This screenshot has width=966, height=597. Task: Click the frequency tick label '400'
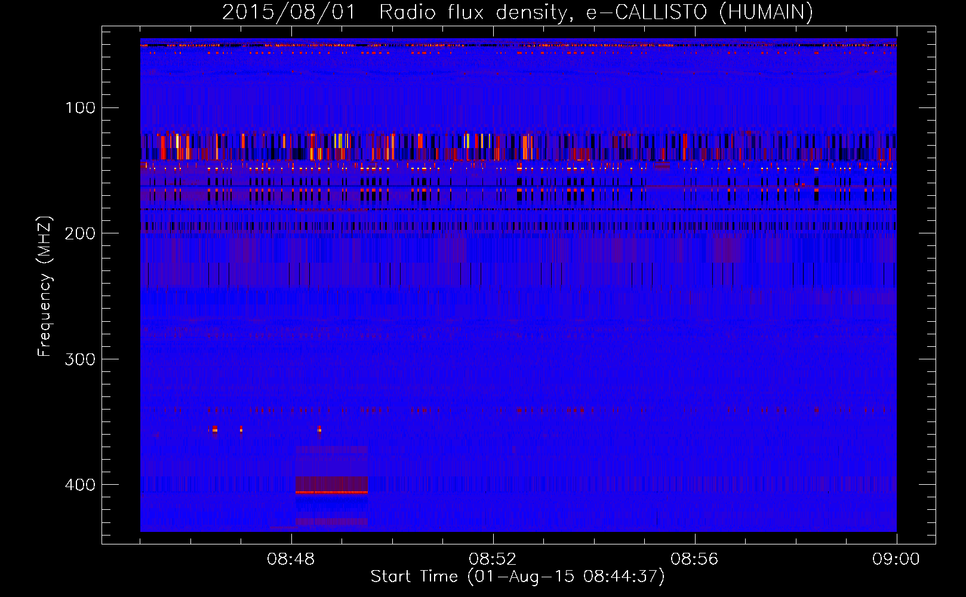80,485
